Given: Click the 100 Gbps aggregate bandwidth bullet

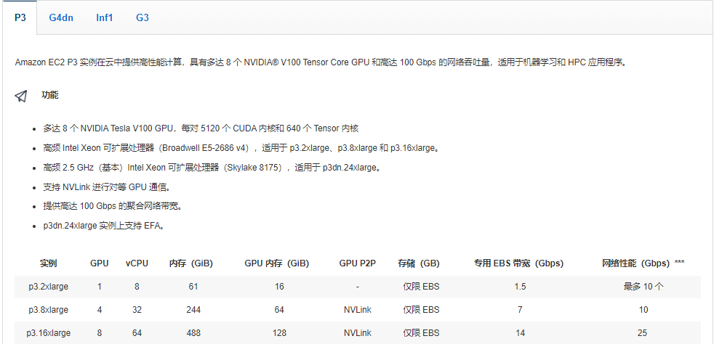Looking at the screenshot, I should tap(113, 206).
